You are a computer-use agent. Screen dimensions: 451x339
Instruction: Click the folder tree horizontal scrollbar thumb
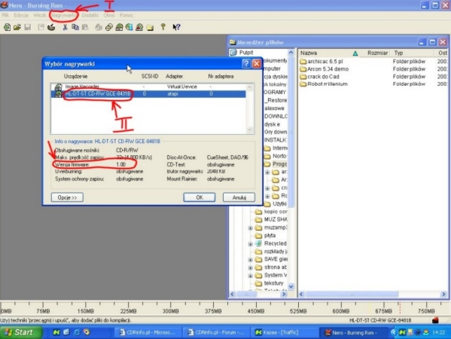point(246,294)
